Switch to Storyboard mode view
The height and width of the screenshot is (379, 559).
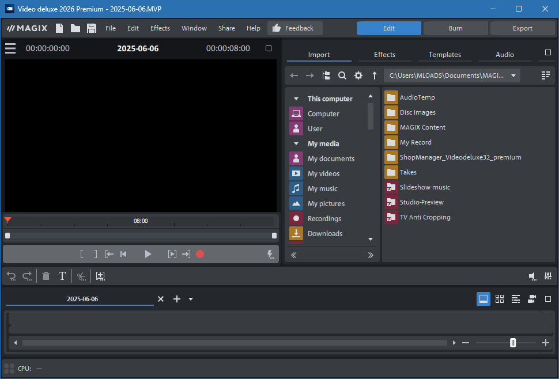pyautogui.click(x=484, y=299)
